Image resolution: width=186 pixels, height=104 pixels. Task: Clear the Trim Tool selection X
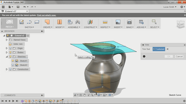pos(167,49)
